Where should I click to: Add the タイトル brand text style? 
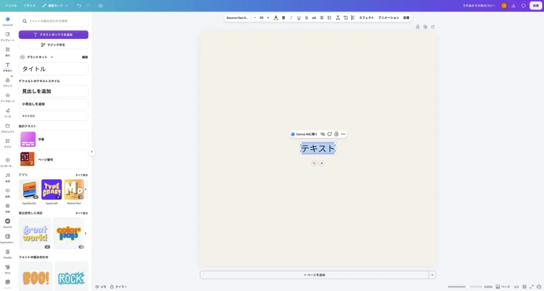coord(54,69)
